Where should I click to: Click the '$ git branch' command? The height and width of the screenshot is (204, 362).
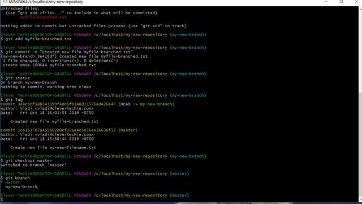point(15,178)
